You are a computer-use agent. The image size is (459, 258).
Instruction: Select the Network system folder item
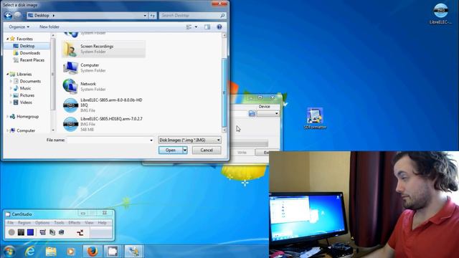point(103,86)
